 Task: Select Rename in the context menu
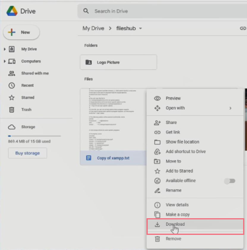pos(173,190)
